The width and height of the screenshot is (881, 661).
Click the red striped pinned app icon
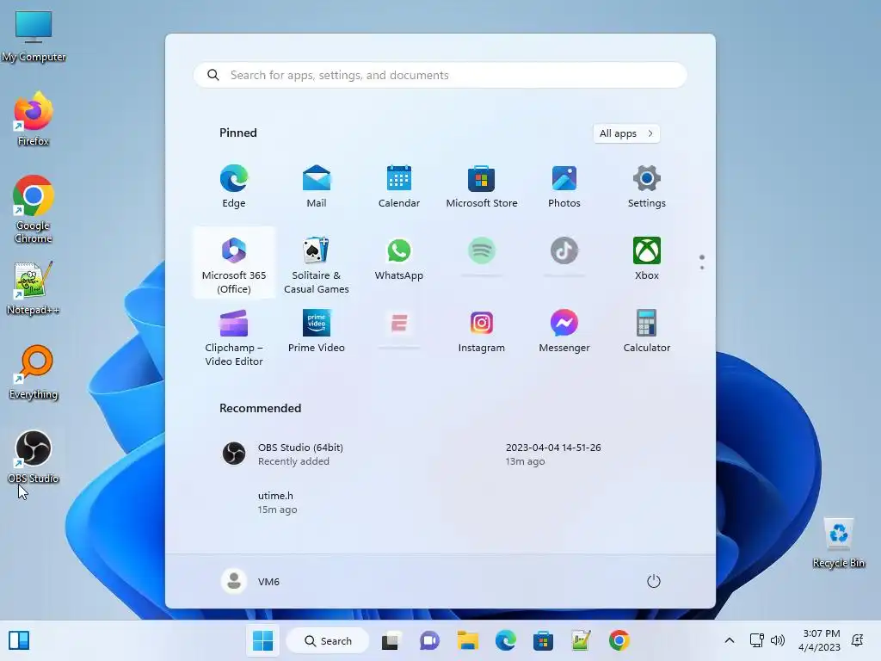coord(399,324)
